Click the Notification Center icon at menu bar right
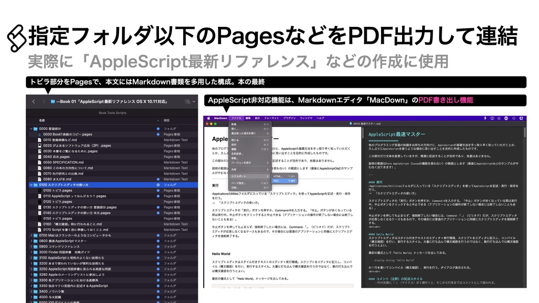Viewport: 539px width, 303px height. click(521, 118)
